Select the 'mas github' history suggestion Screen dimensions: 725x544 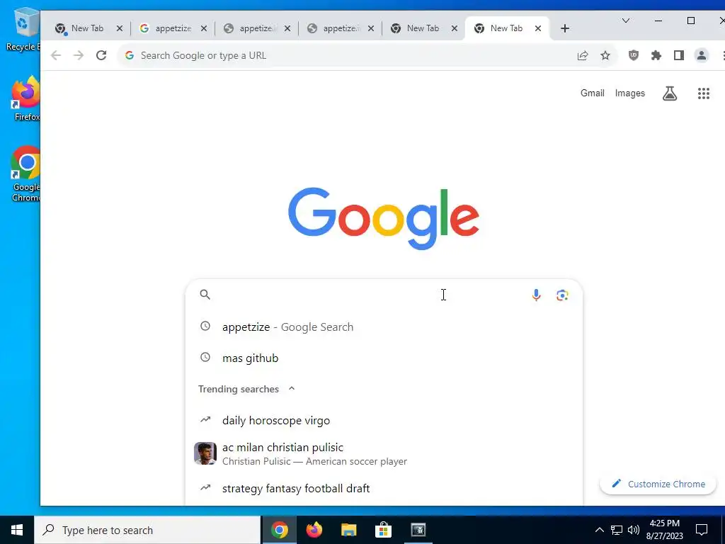(384, 358)
